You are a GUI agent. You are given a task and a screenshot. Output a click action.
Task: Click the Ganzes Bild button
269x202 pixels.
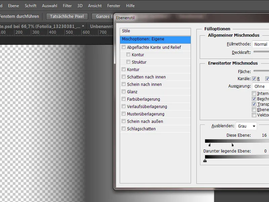(103, 16)
